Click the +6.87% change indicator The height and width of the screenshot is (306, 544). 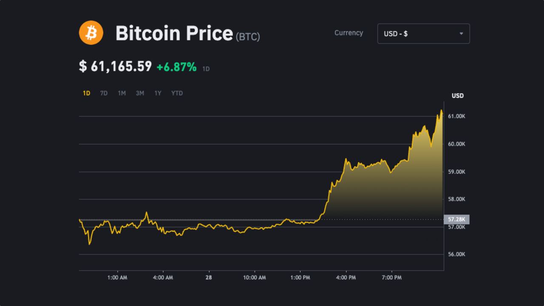coord(176,67)
